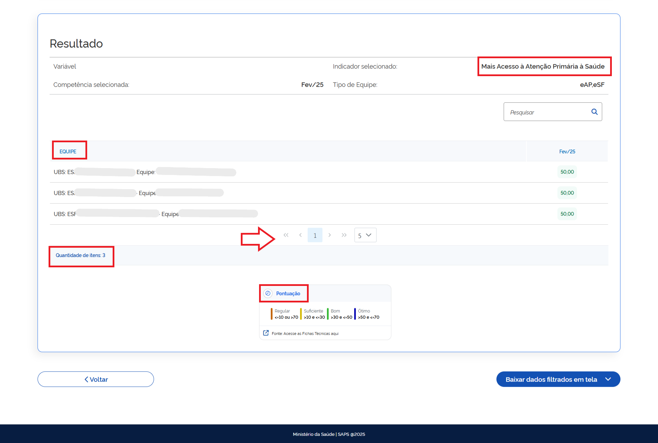Open Acesse as Fichas Técnicas aqui link
Screen dimensions: 658x443
305,333
